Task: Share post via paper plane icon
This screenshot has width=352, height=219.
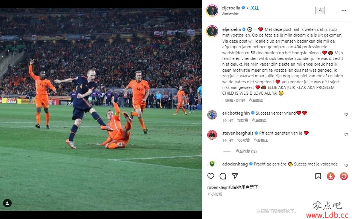Action: [235, 176]
